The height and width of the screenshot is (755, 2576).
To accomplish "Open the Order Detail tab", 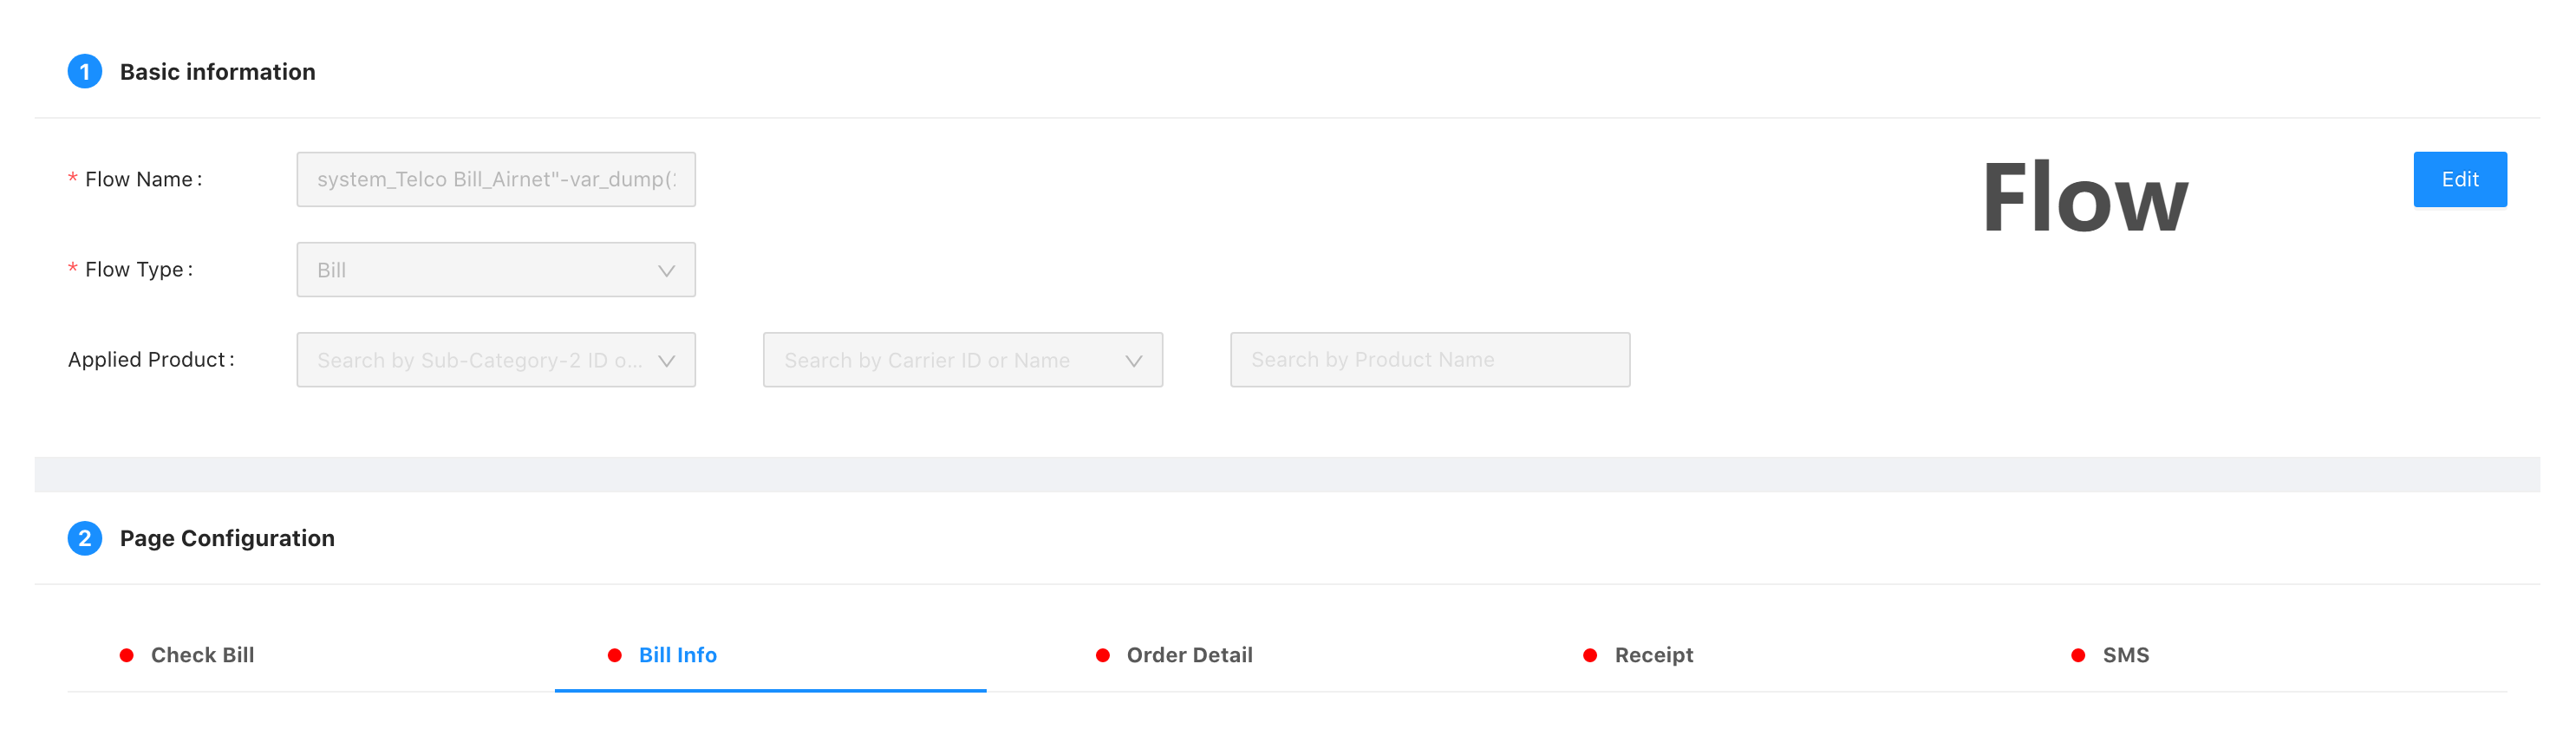I will [x=1189, y=655].
